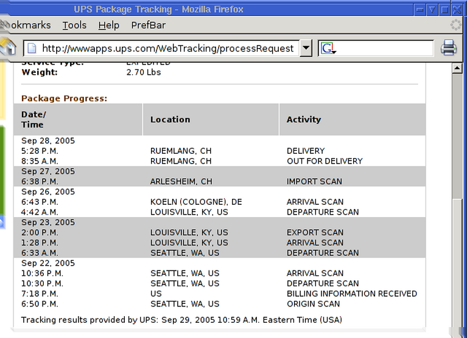Click the 6:38 P.M. time entry

pos(40,181)
